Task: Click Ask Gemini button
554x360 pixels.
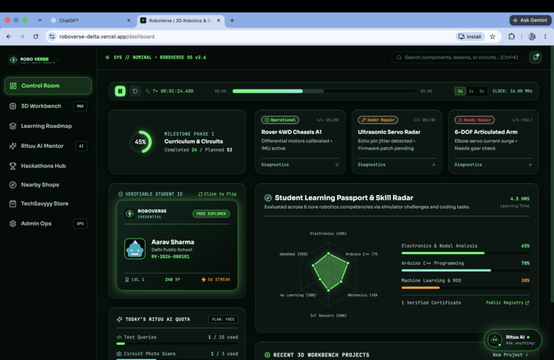Action: click(530, 20)
